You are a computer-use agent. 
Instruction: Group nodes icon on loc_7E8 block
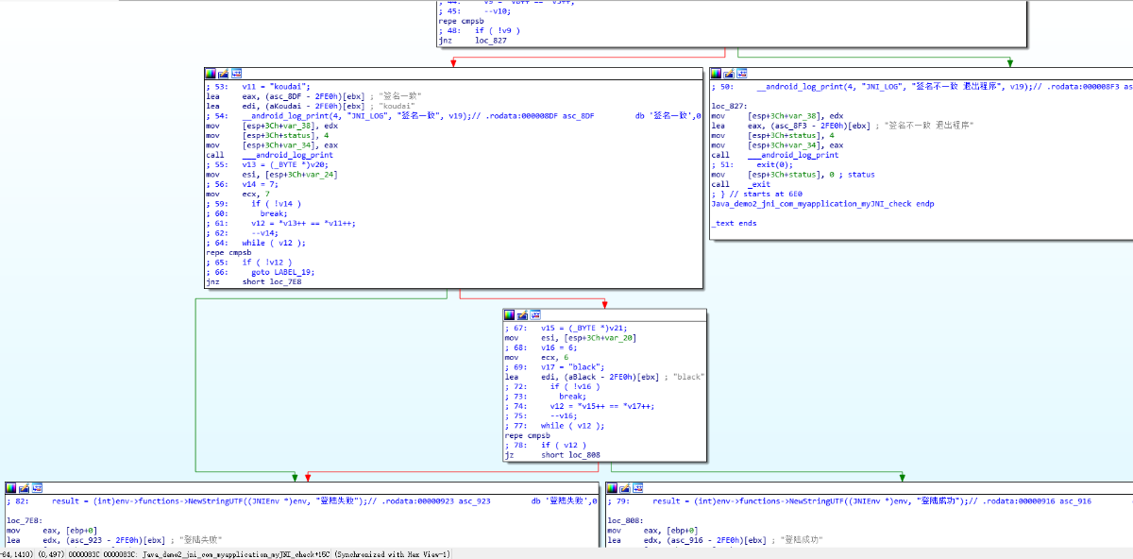[x=38, y=488]
